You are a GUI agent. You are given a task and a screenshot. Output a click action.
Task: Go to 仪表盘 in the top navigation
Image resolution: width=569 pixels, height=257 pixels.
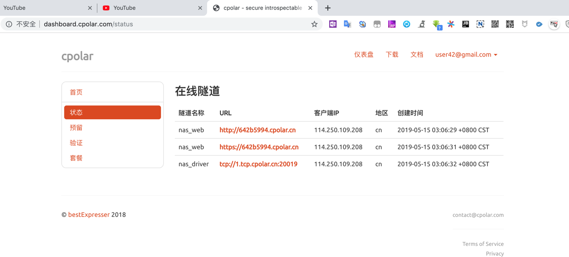click(364, 54)
